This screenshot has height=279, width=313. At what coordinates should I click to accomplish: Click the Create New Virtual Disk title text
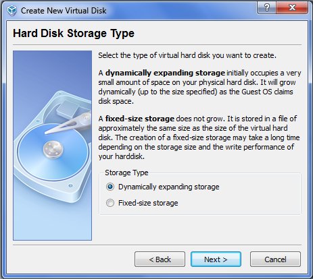(x=64, y=11)
